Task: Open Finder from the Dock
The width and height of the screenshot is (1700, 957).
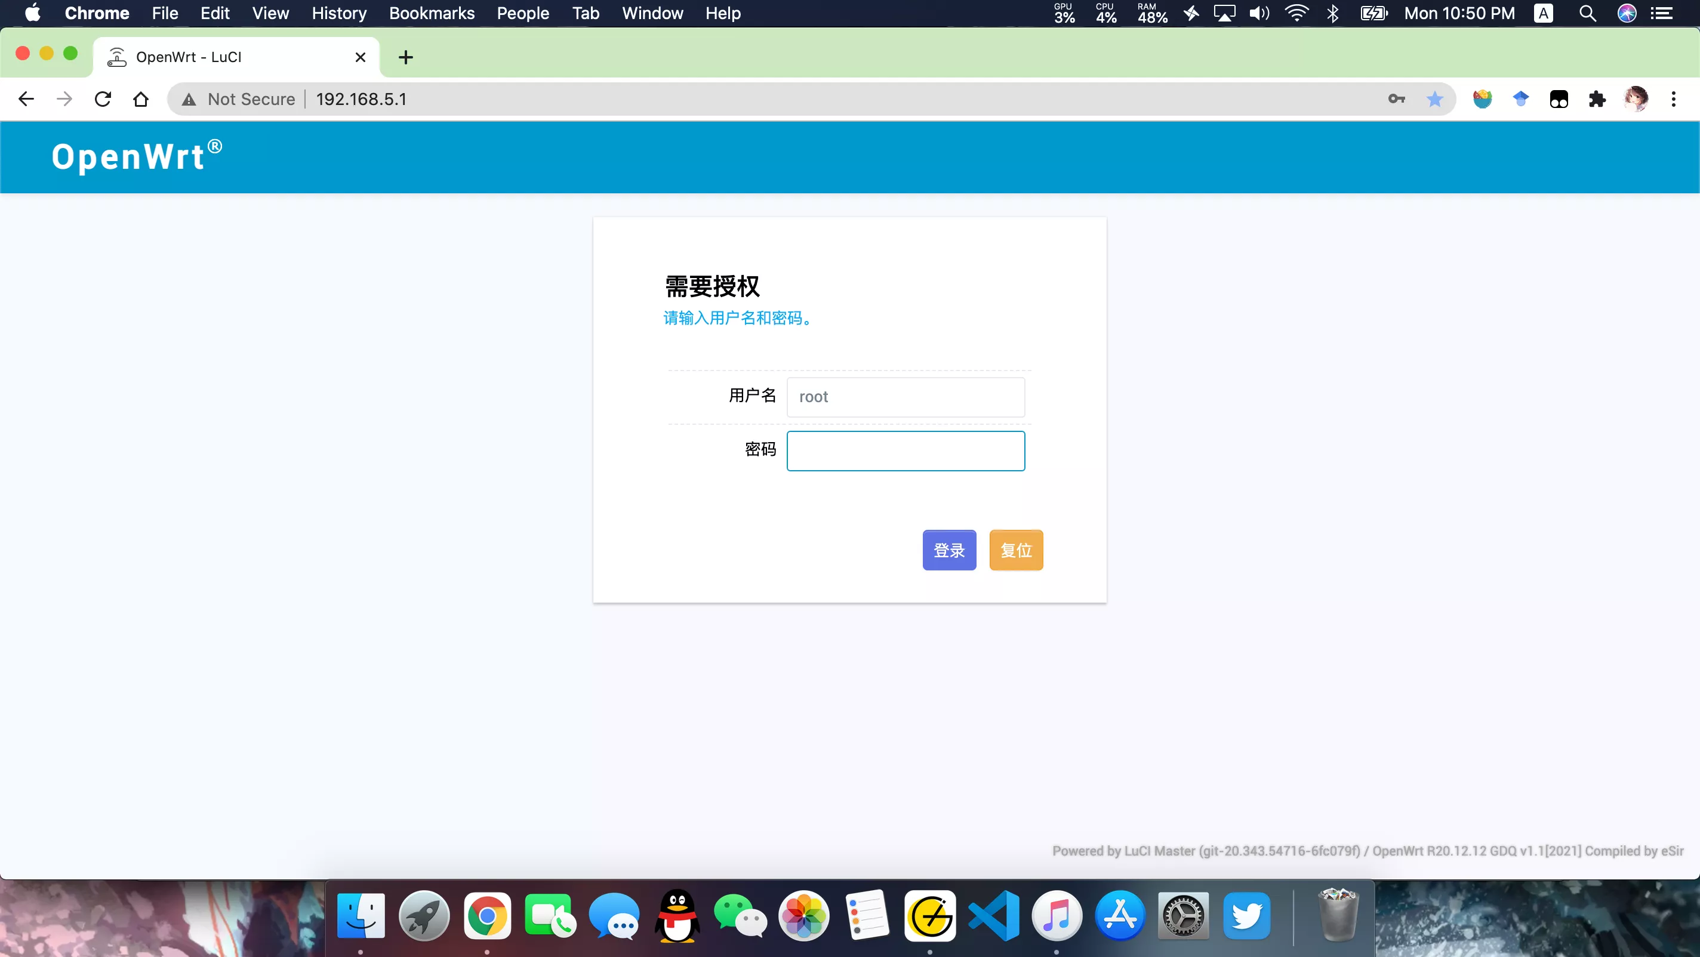Action: [361, 915]
